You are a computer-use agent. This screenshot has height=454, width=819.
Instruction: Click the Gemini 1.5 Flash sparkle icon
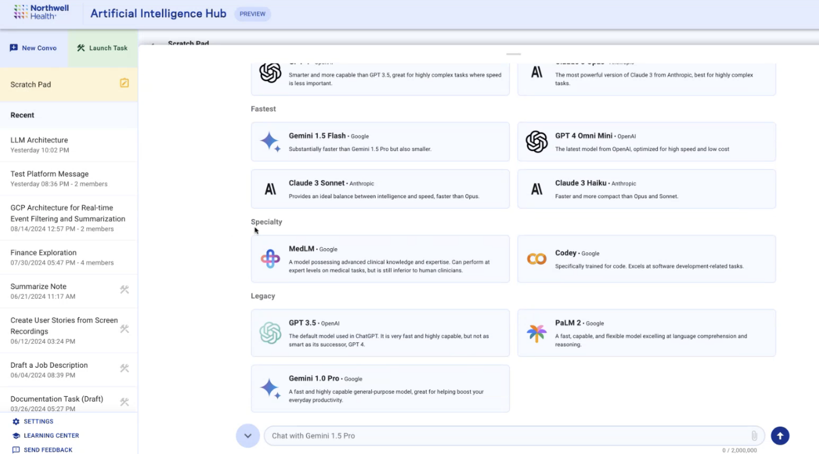pos(270,142)
